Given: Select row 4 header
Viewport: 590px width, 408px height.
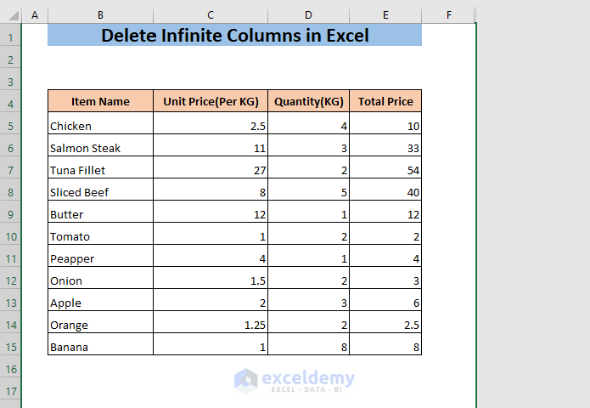Looking at the screenshot, I should pos(10,104).
